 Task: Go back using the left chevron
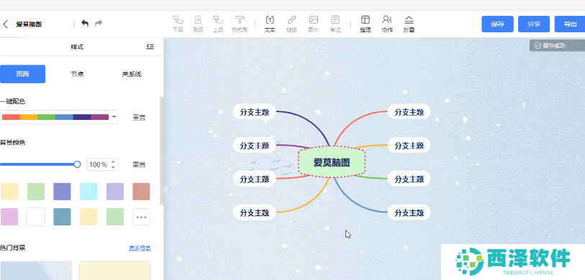pyautogui.click(x=5, y=24)
